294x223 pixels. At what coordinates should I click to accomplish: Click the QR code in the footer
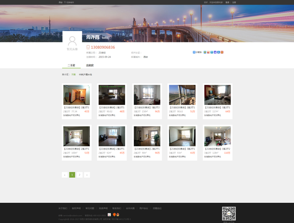tap(229, 214)
